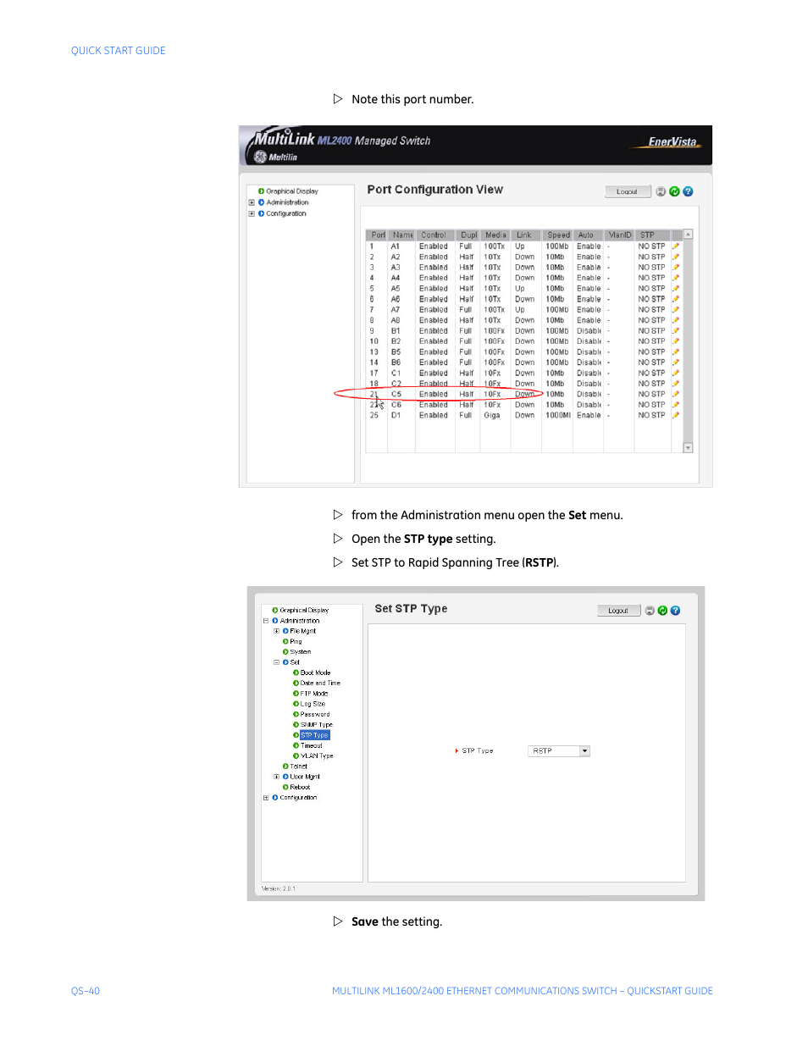Expand Configuration node in Set STP Type tree

pyautogui.click(x=266, y=798)
